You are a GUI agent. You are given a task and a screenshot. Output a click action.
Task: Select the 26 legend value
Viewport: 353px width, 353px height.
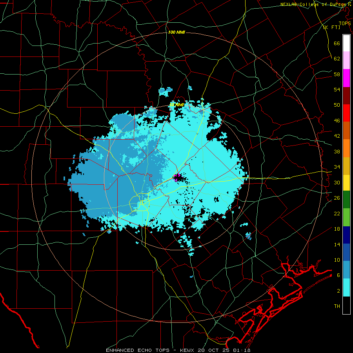[337, 198]
